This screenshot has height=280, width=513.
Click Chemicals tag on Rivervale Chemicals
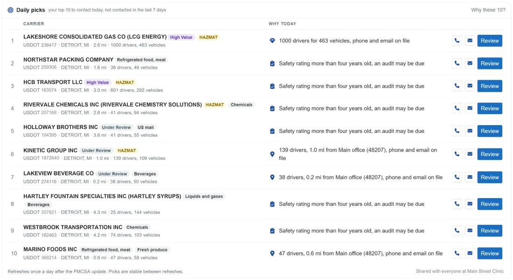click(242, 105)
